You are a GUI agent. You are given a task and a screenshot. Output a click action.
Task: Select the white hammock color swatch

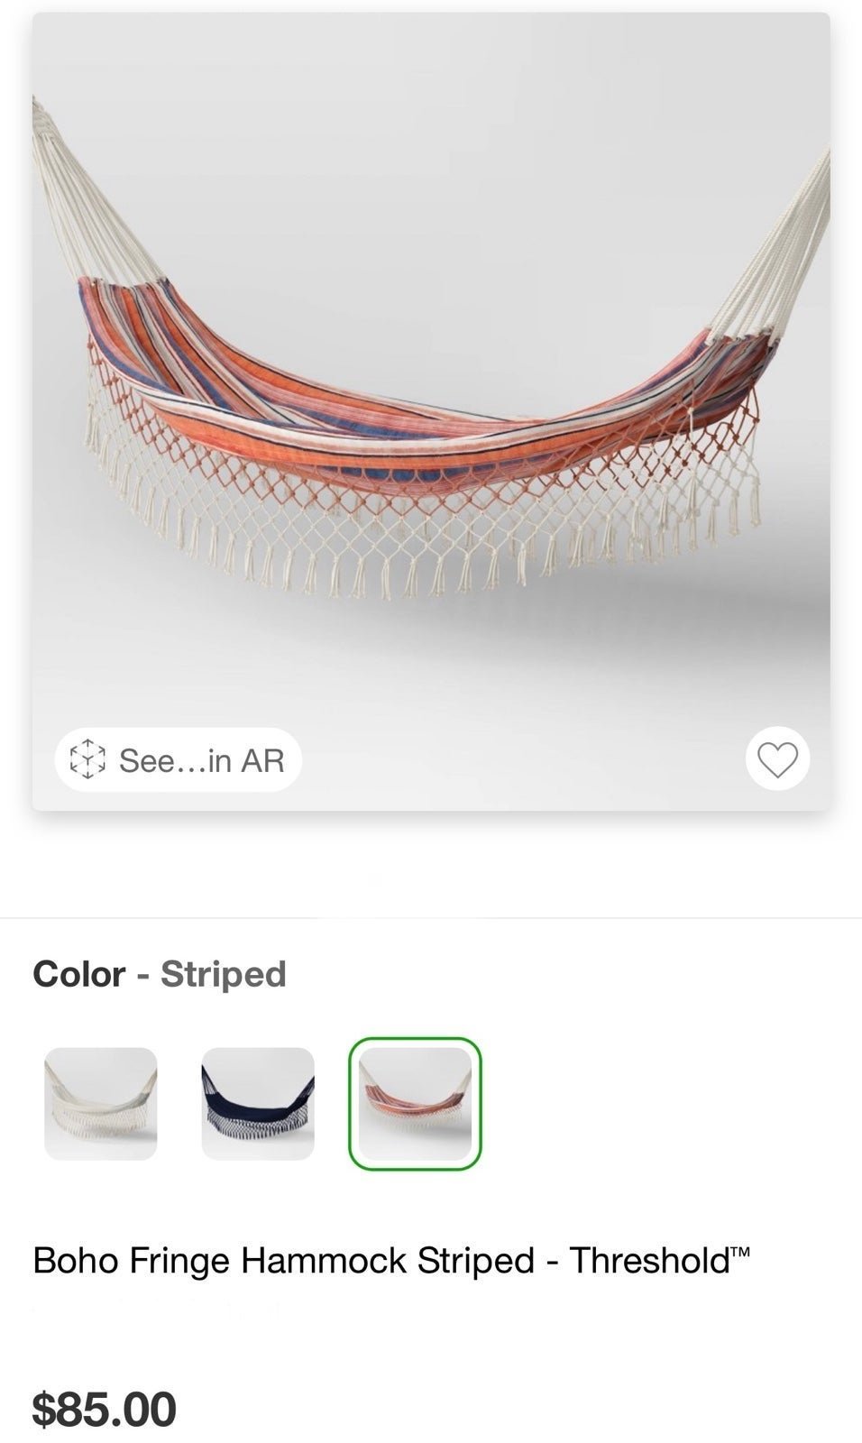point(101,1104)
